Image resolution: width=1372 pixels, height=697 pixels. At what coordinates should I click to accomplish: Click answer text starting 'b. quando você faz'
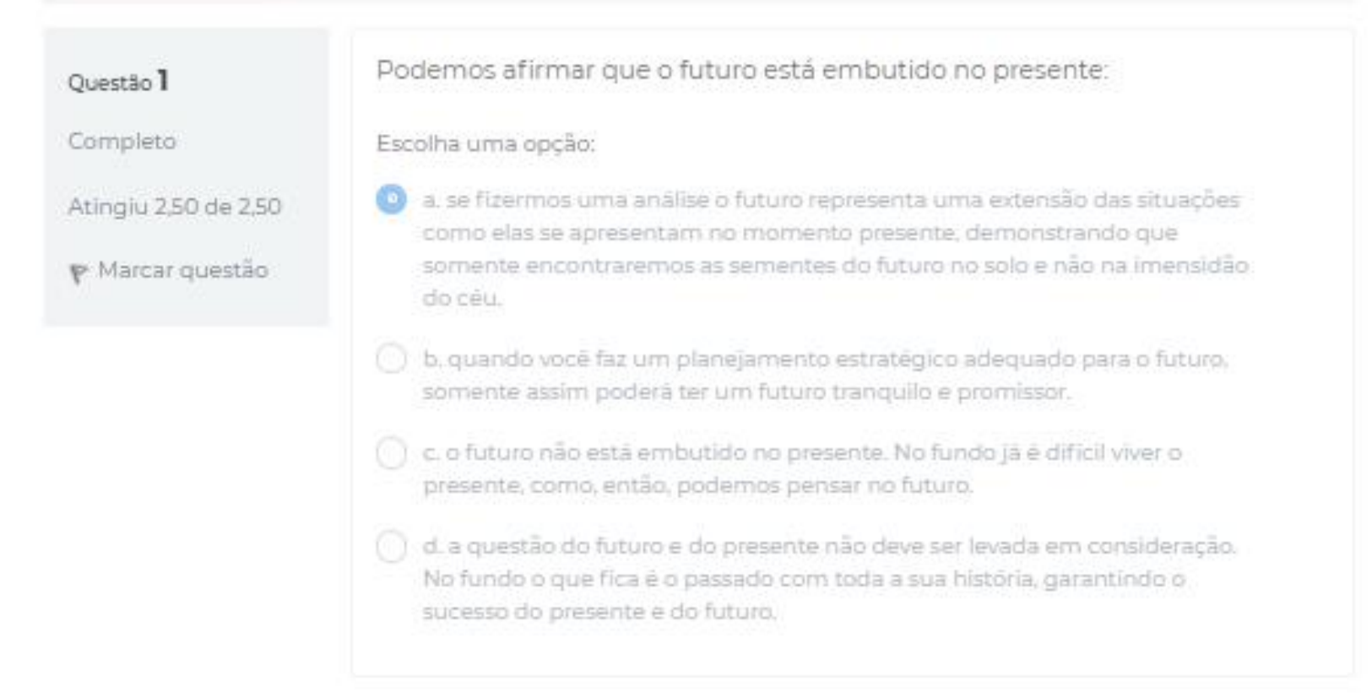(x=824, y=359)
